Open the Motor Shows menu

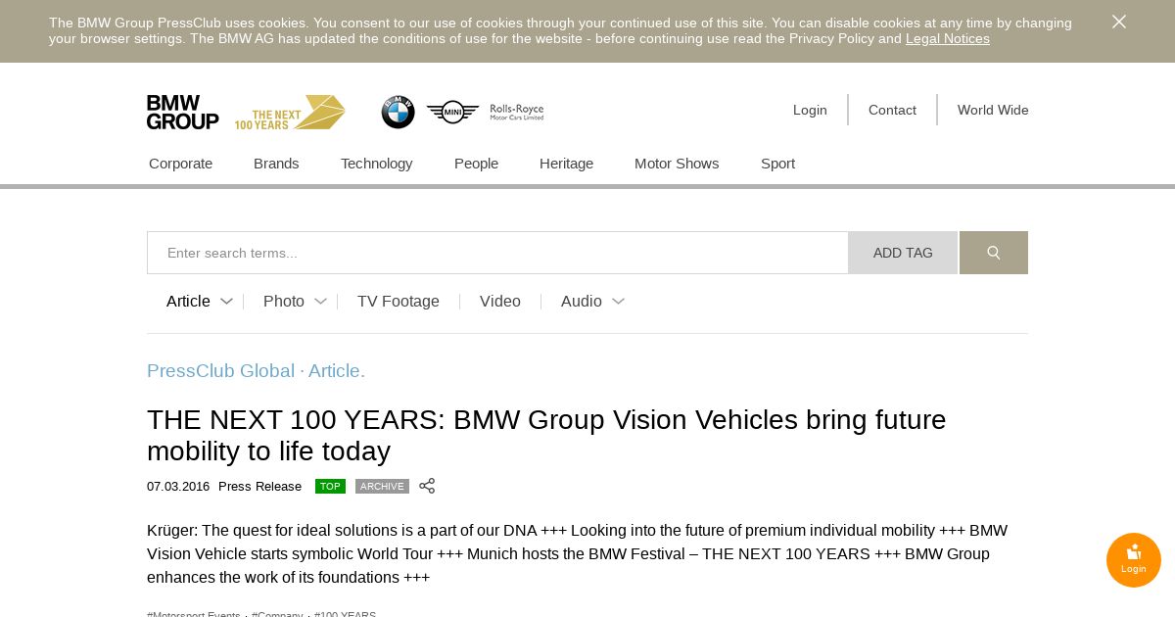point(677,164)
